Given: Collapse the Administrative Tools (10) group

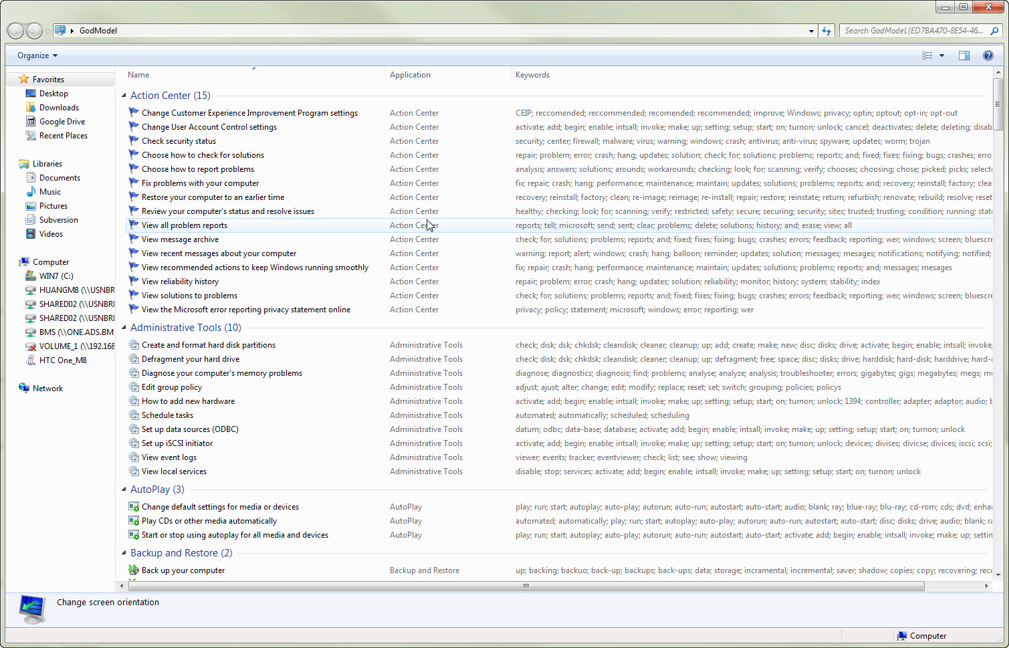Looking at the screenshot, I should pyautogui.click(x=124, y=328).
